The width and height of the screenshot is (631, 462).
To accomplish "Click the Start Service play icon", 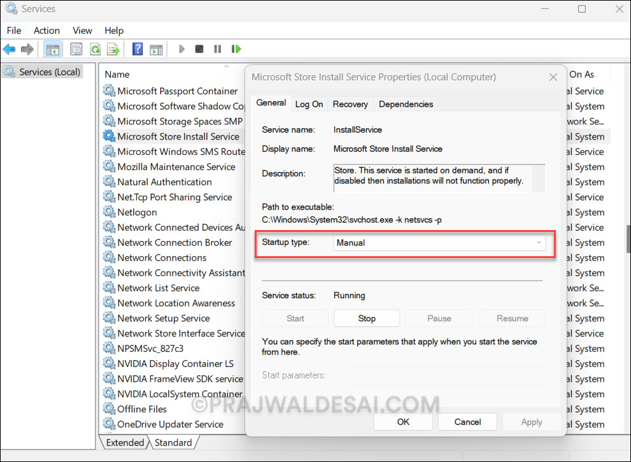I will coord(181,49).
